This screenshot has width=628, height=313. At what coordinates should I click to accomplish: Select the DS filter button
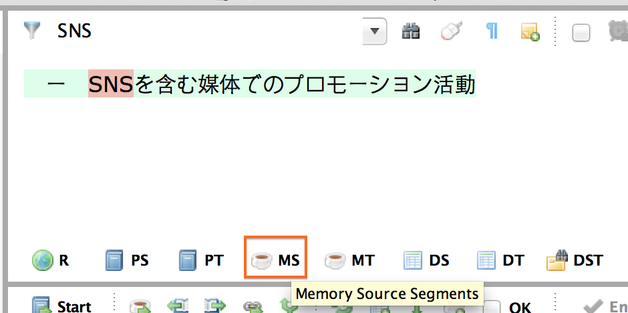pyautogui.click(x=426, y=260)
